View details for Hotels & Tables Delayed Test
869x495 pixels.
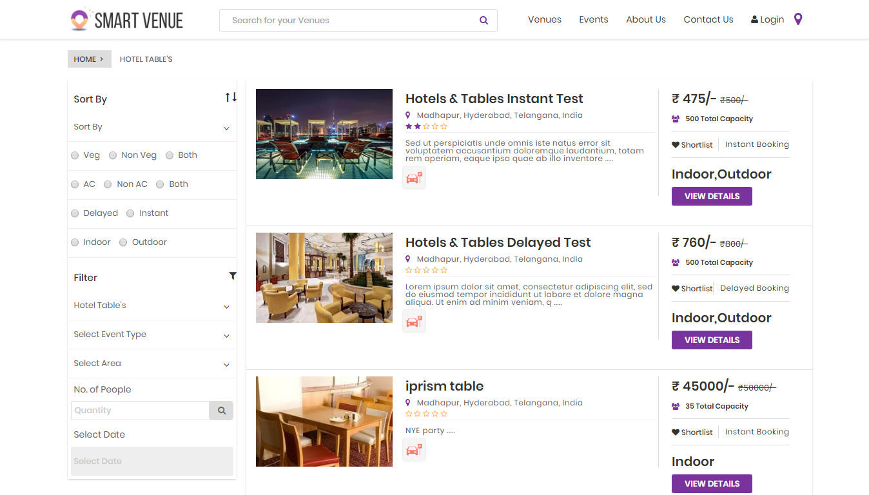point(712,340)
